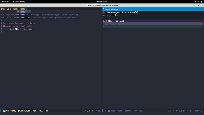Click the '| 1 +' diffstat count

(115, 15)
